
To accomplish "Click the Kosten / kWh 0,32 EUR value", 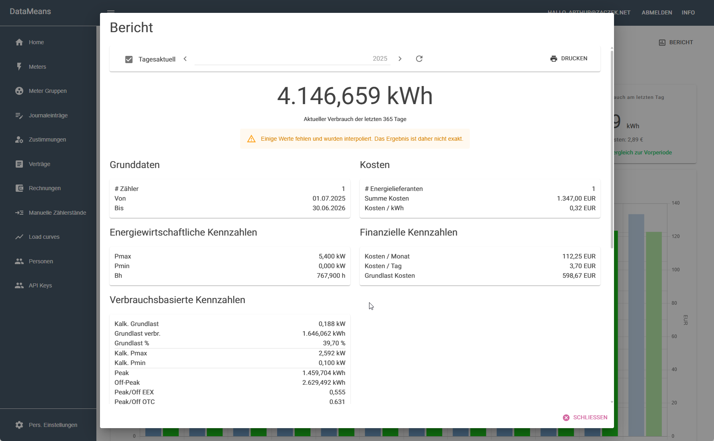I will [x=582, y=208].
